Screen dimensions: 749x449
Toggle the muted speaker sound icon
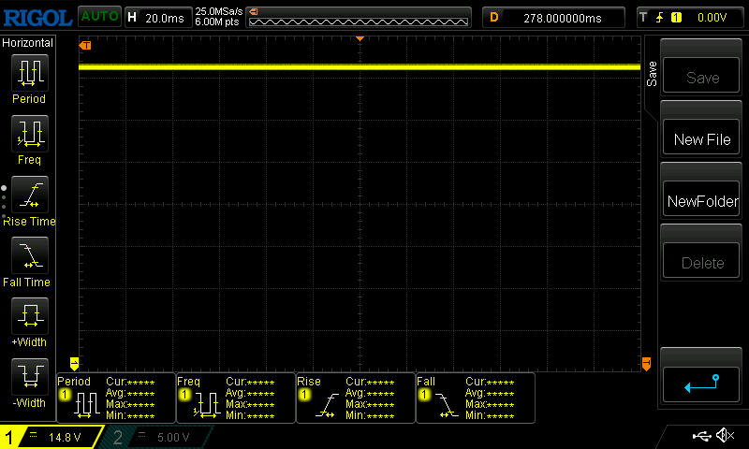(x=725, y=436)
